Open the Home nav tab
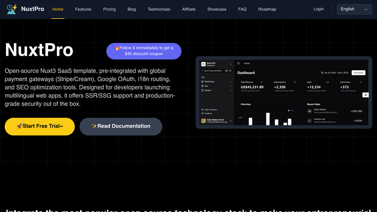This screenshot has width=377, height=212. point(58,9)
